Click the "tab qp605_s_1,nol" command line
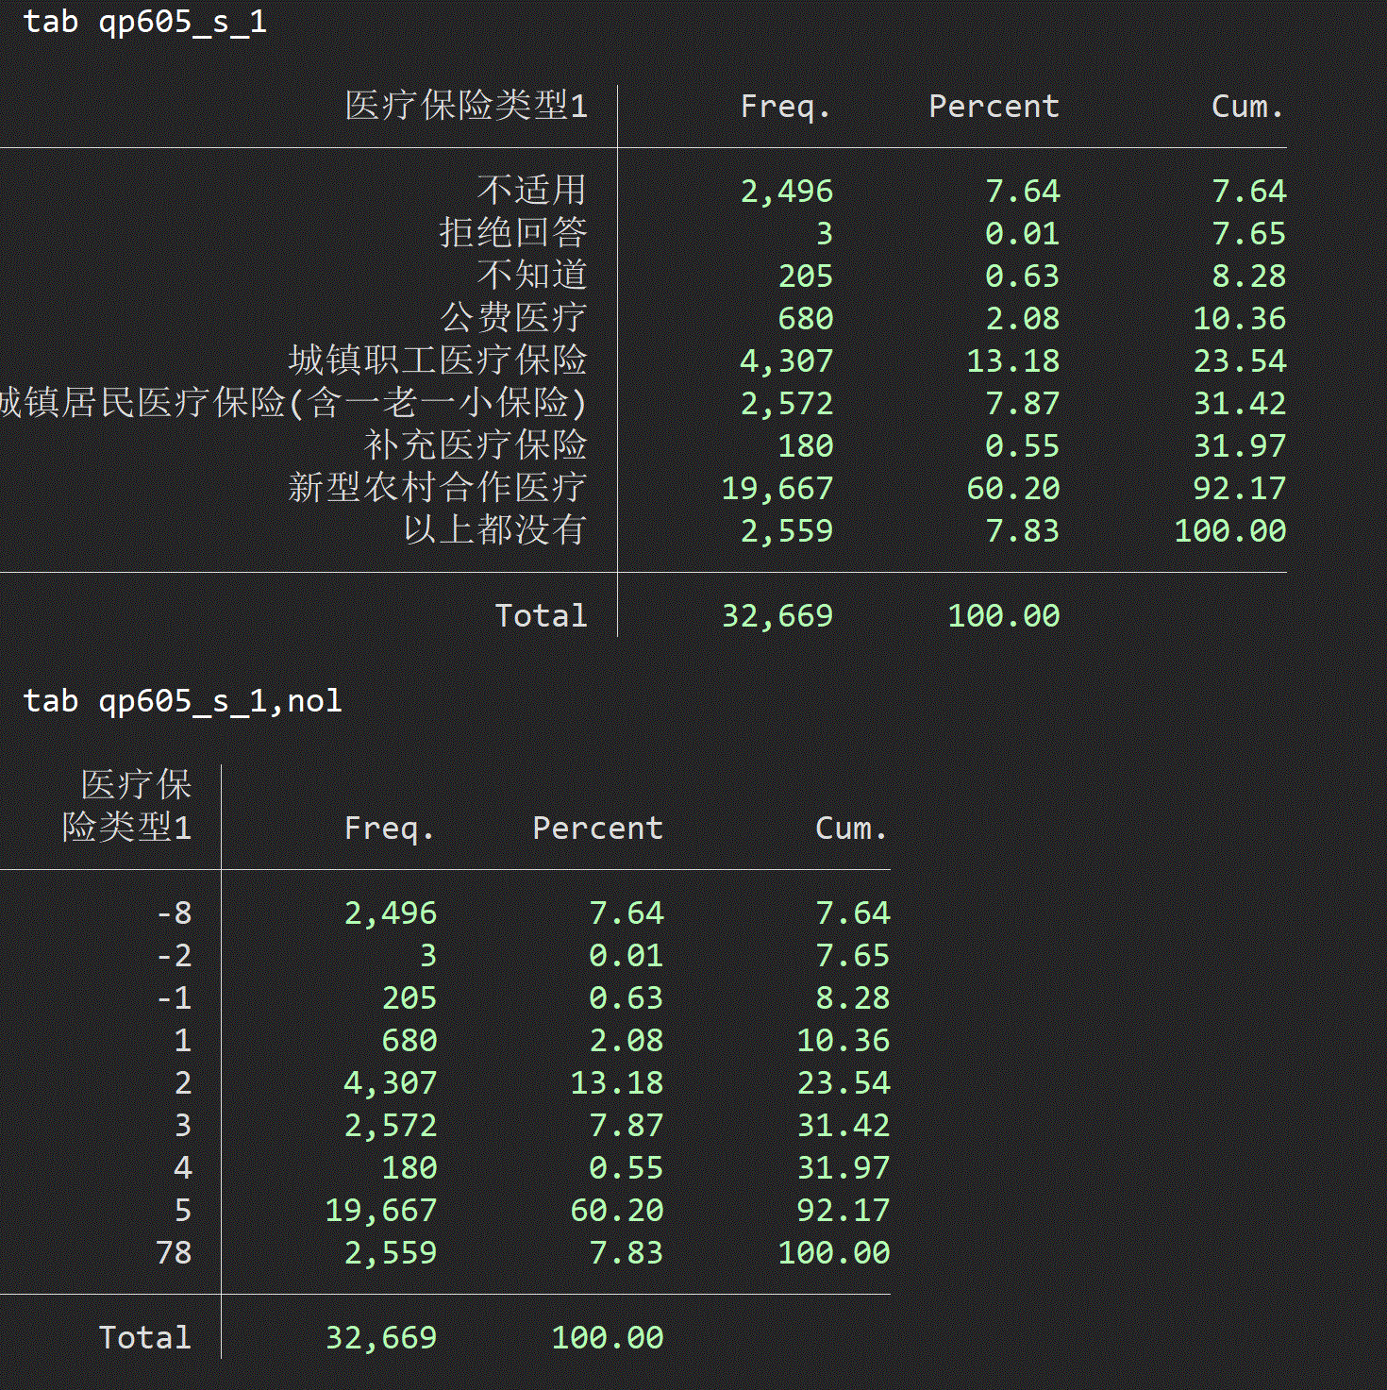Screen dimensions: 1387x1390 click(182, 701)
